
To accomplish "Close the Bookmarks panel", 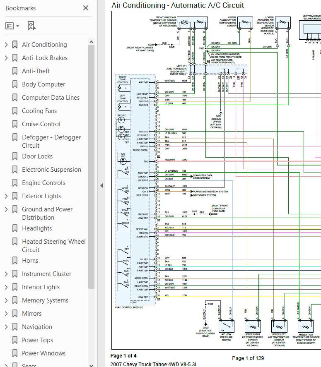I will pyautogui.click(x=86, y=8).
